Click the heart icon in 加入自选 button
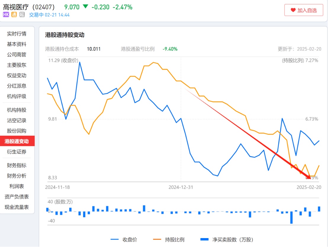This screenshot has width=328, height=247. click(x=293, y=10)
